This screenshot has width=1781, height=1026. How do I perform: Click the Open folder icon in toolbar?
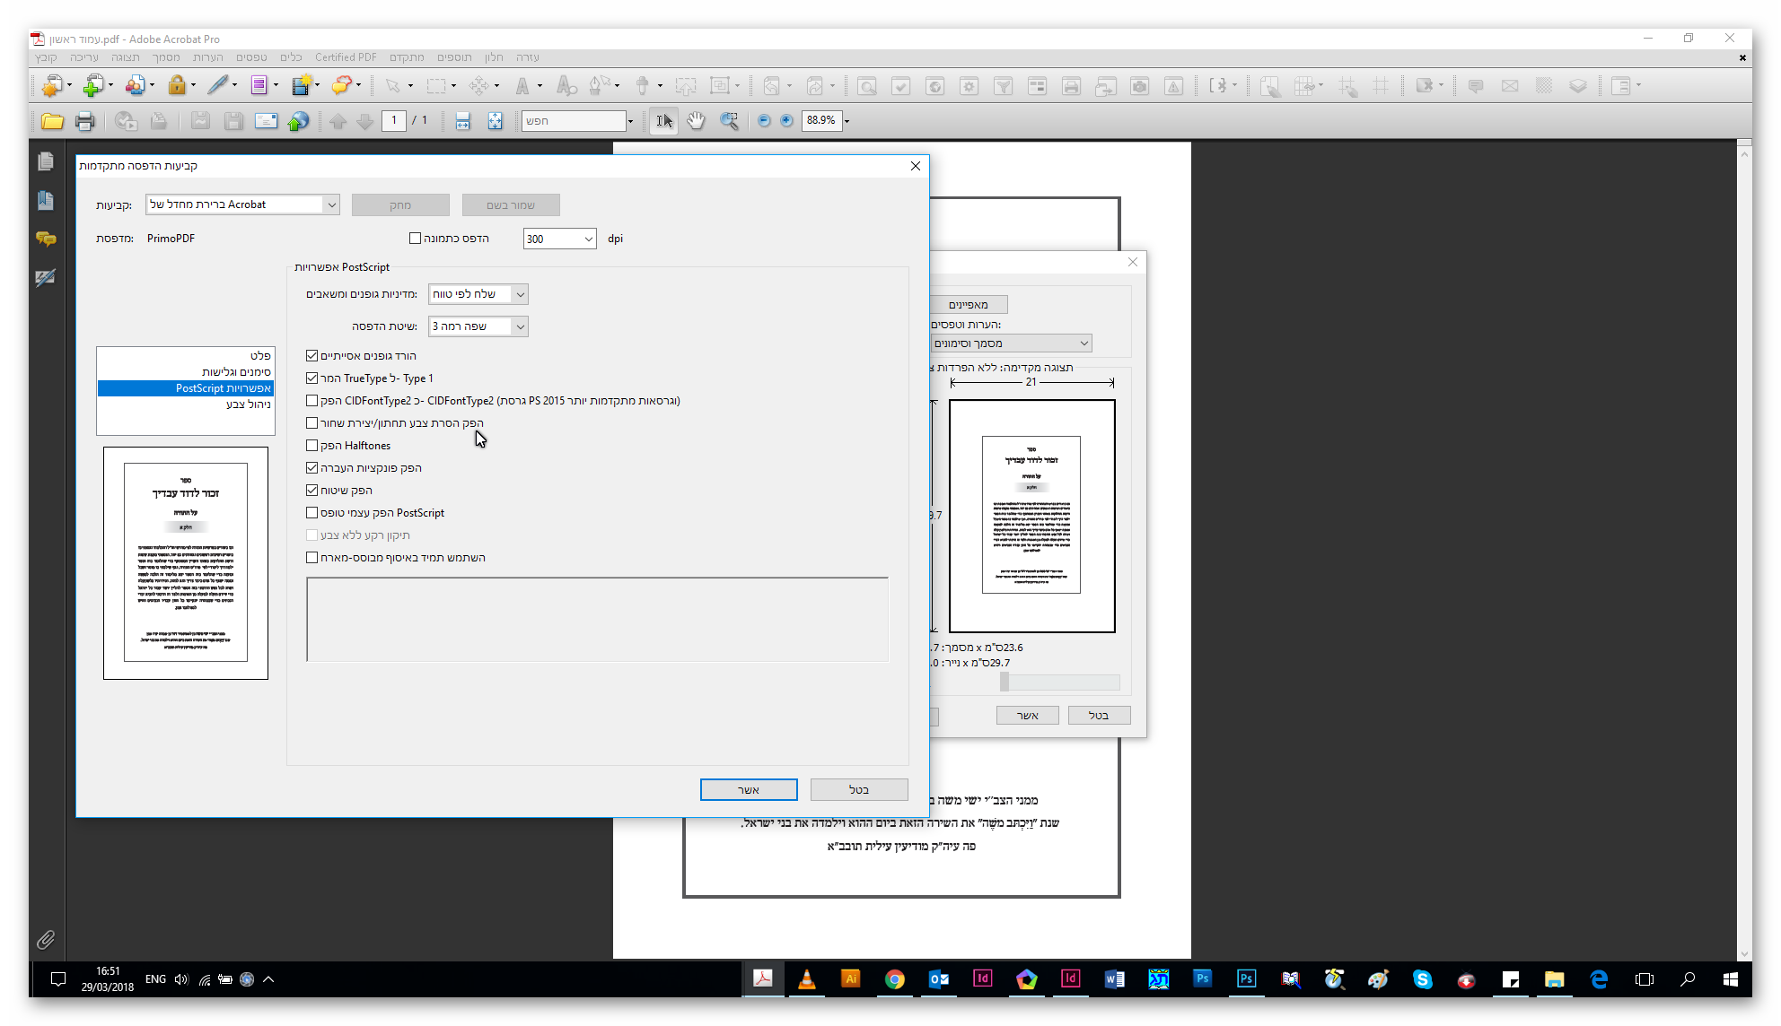pos(52,121)
